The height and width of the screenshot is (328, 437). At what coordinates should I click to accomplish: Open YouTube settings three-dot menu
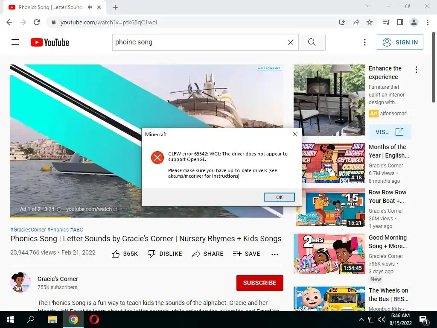pyautogui.click(x=364, y=42)
